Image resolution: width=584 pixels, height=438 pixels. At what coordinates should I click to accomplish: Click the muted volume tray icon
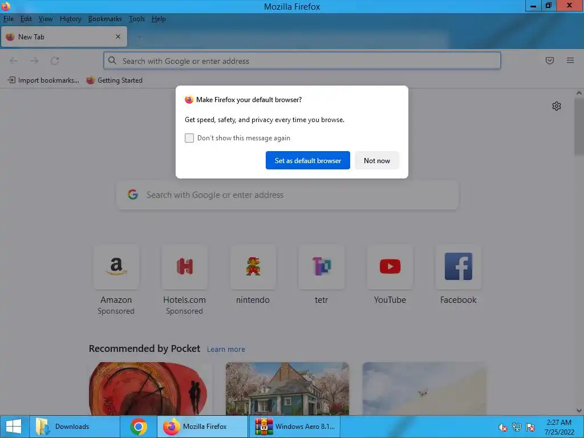point(503,427)
